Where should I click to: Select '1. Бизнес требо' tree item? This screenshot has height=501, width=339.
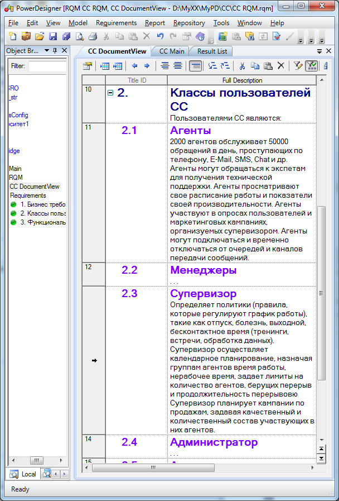tap(38, 204)
